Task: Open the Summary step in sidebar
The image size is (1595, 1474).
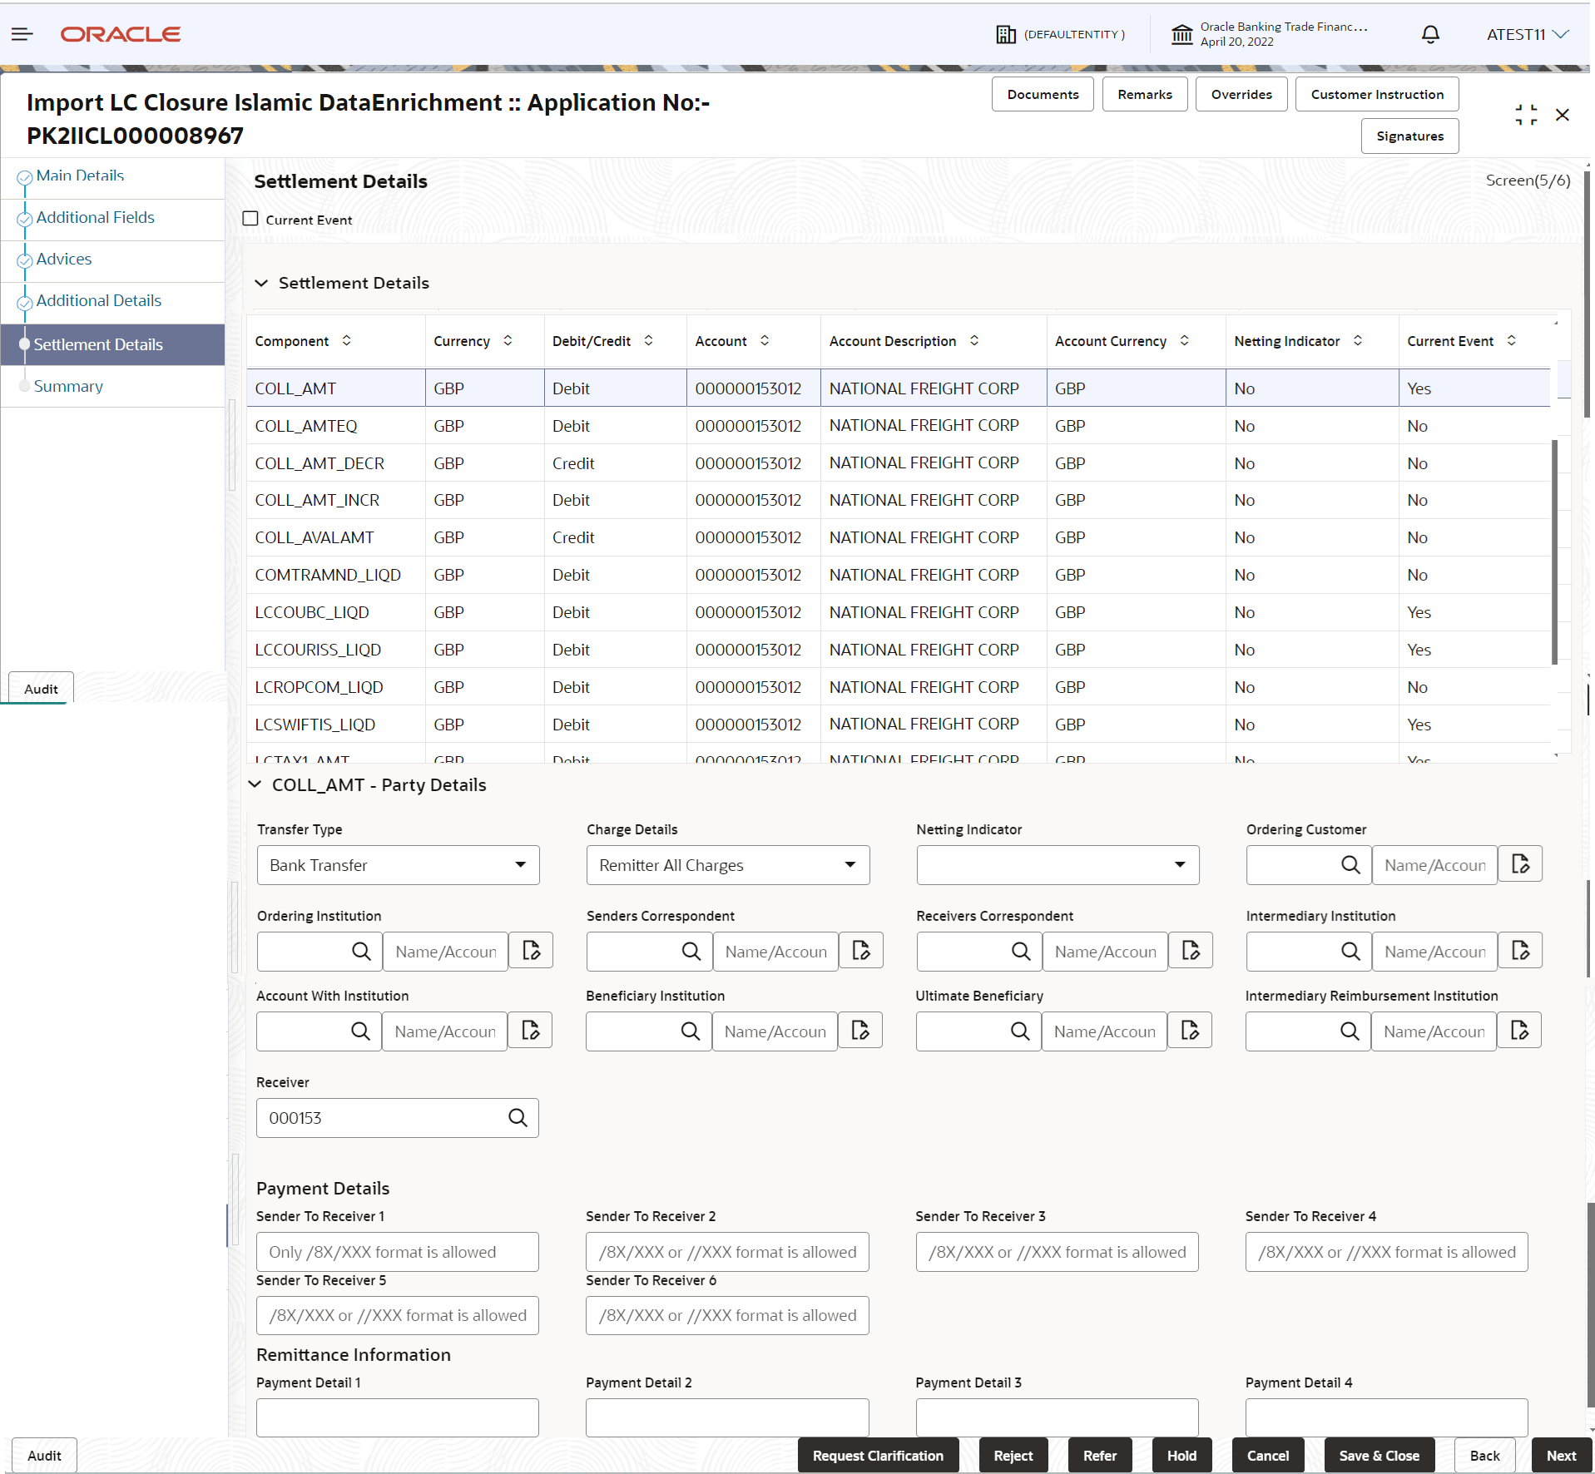Action: coord(68,386)
